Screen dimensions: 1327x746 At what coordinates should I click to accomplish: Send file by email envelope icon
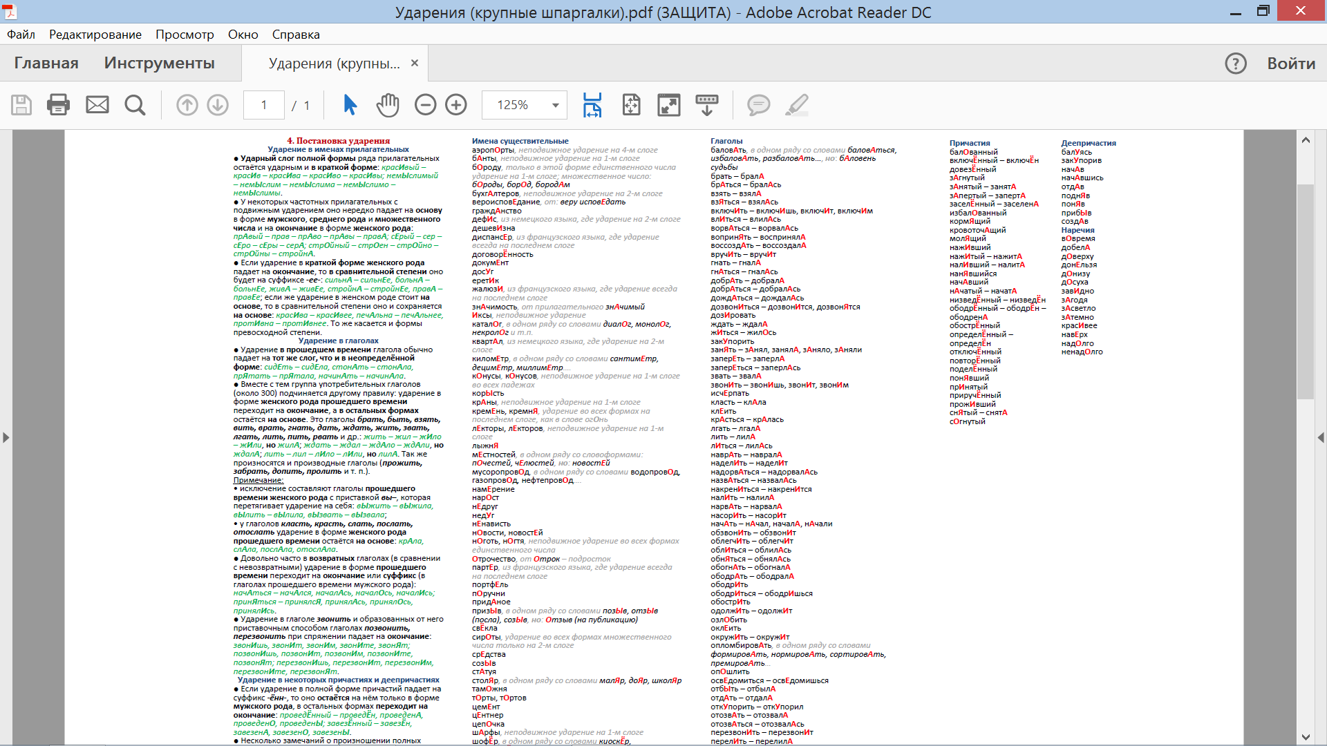97,105
